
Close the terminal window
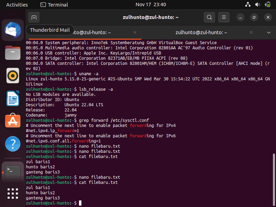pos(268,17)
